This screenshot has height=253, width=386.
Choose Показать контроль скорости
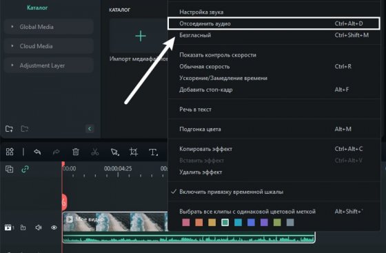pos(274,55)
